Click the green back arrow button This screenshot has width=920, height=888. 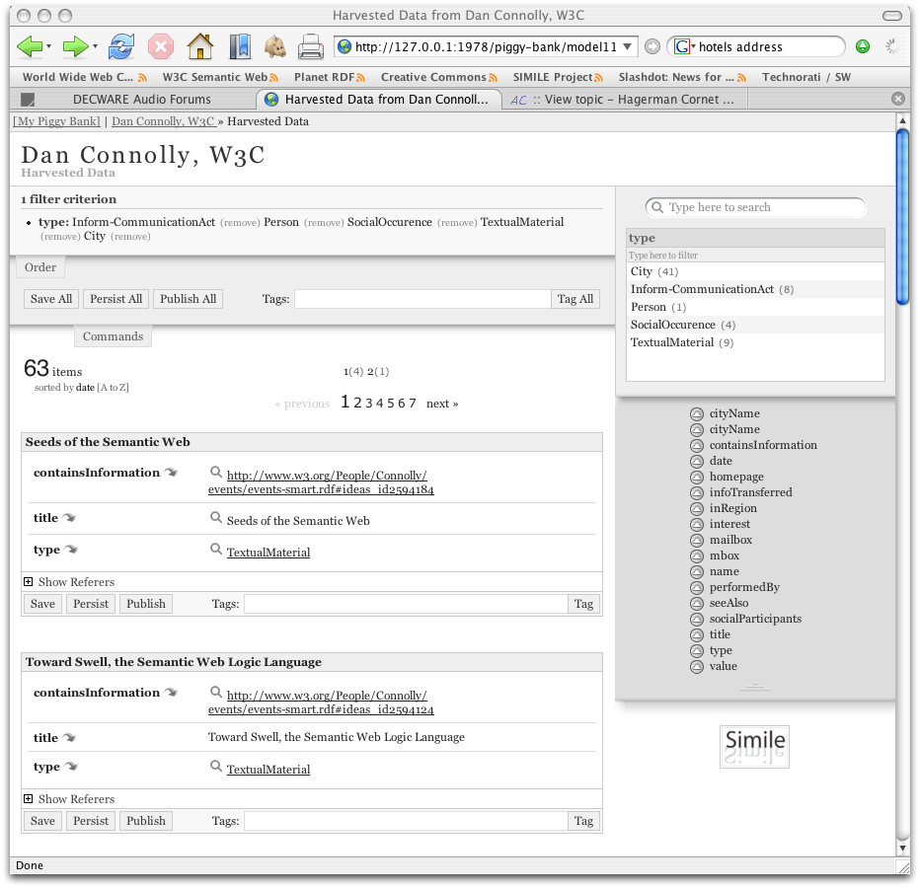[31, 46]
